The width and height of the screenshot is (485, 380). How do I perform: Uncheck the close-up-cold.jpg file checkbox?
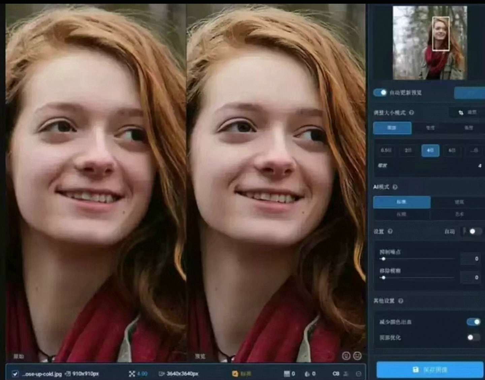(x=15, y=374)
